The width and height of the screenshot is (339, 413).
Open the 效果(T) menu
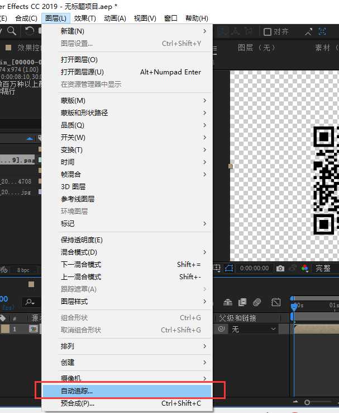coord(85,18)
